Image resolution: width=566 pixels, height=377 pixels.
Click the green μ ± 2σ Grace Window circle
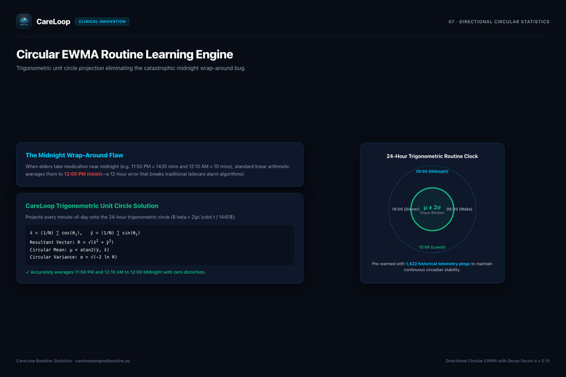coord(432,209)
